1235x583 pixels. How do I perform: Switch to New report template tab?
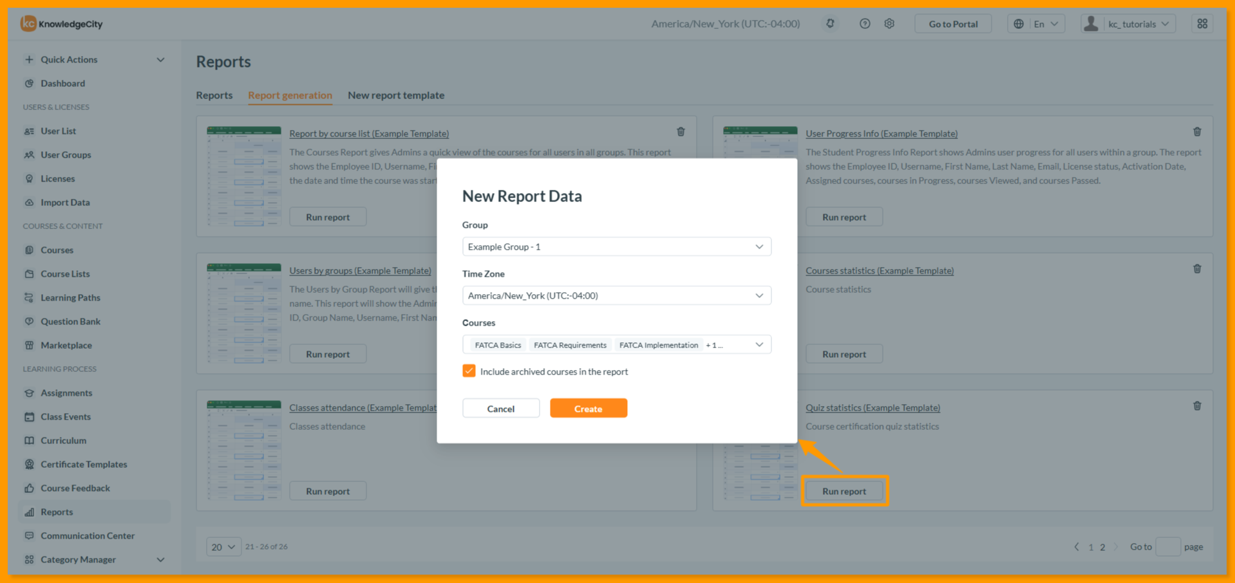pos(396,95)
